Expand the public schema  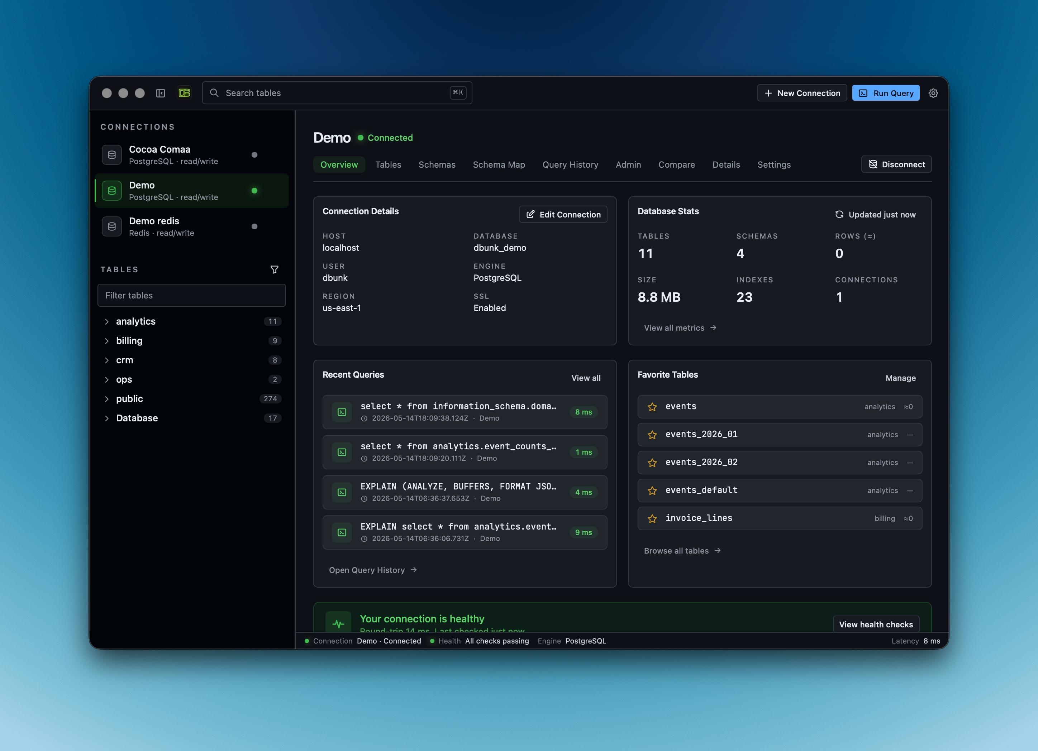click(107, 399)
